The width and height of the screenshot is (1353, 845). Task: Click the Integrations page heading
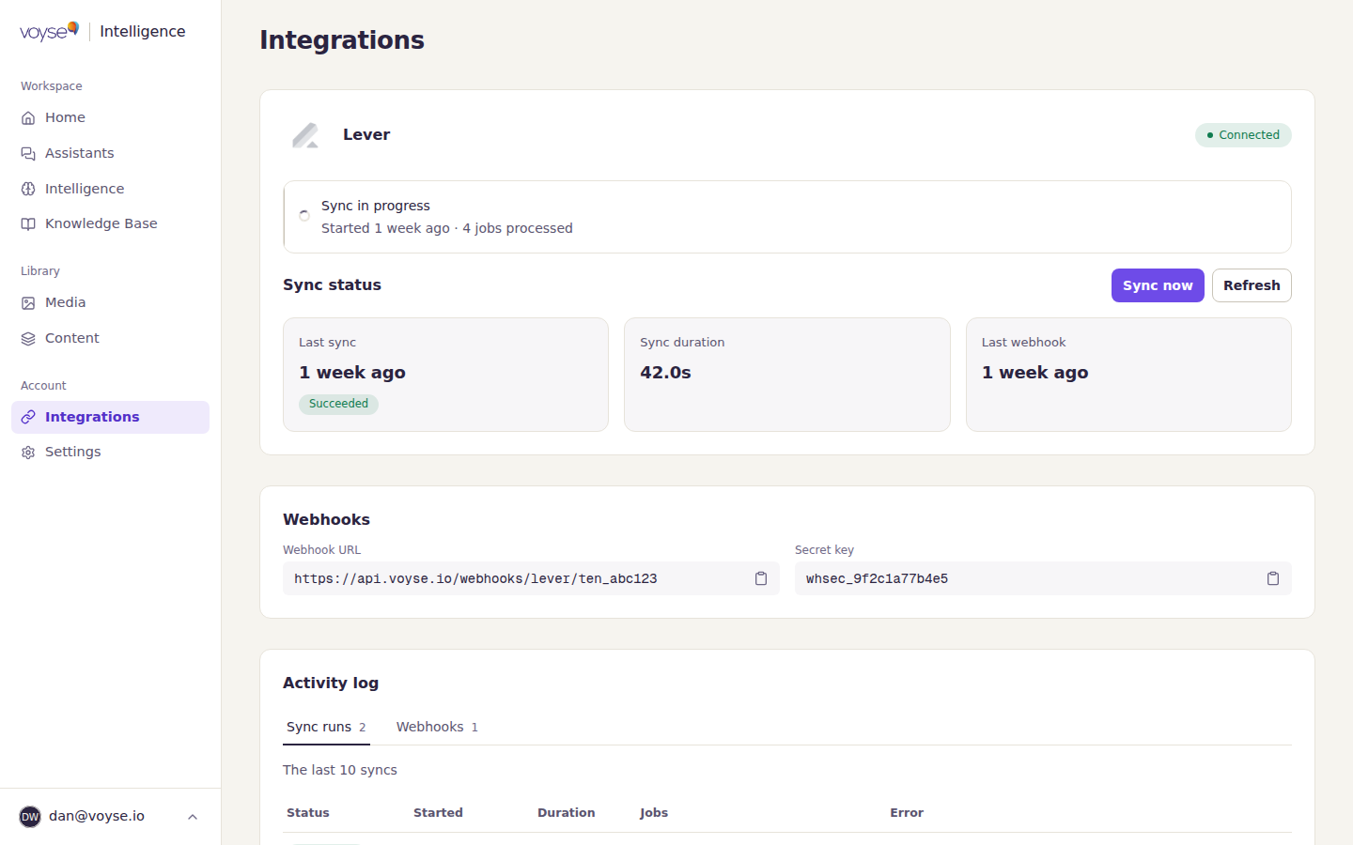342,40
